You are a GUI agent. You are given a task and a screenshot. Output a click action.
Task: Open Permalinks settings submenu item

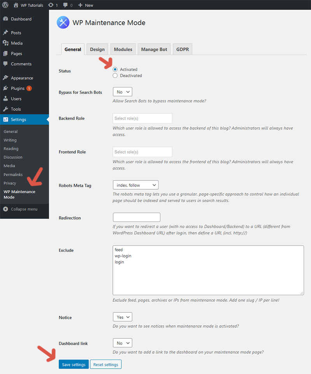tap(13, 175)
